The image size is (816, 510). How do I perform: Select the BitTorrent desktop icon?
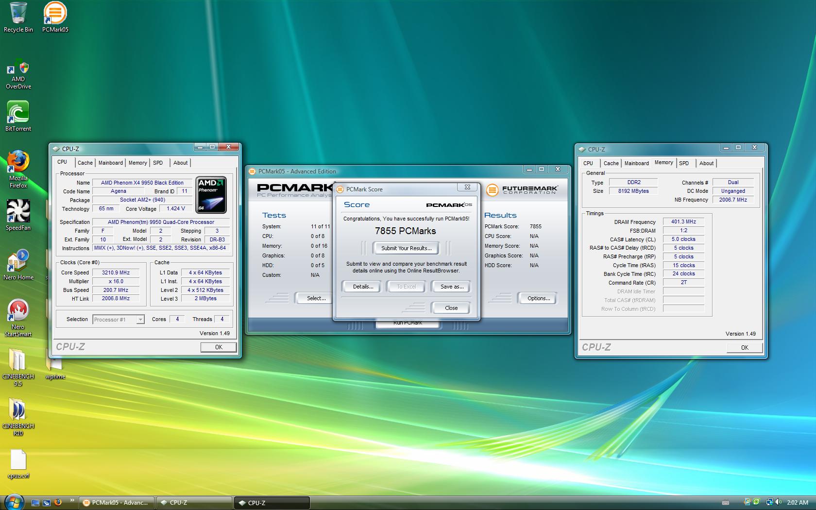(x=18, y=117)
